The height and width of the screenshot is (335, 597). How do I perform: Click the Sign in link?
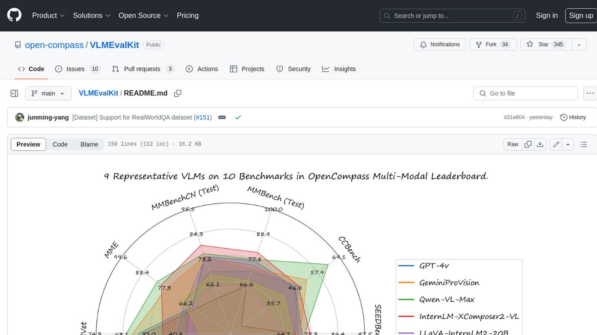(x=547, y=15)
